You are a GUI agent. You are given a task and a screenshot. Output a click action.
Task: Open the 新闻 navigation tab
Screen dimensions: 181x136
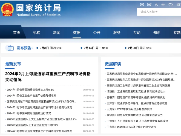57,33
